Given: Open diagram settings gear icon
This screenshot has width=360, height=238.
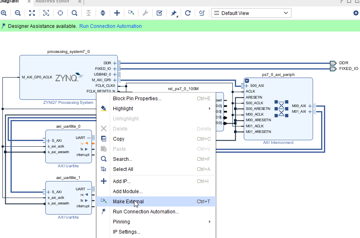Looking at the screenshot, I should pos(356,13).
